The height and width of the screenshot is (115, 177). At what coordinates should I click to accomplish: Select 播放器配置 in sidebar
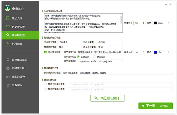click(21, 35)
